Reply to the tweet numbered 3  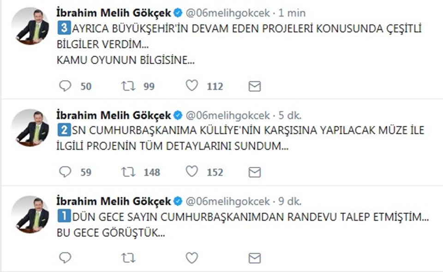pyautogui.click(x=65, y=86)
